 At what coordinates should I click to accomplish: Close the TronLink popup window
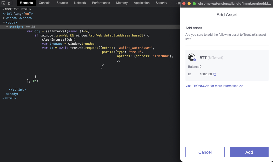[184, 4]
